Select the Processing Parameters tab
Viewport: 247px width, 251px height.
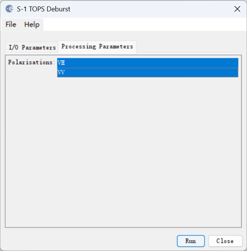pos(97,46)
